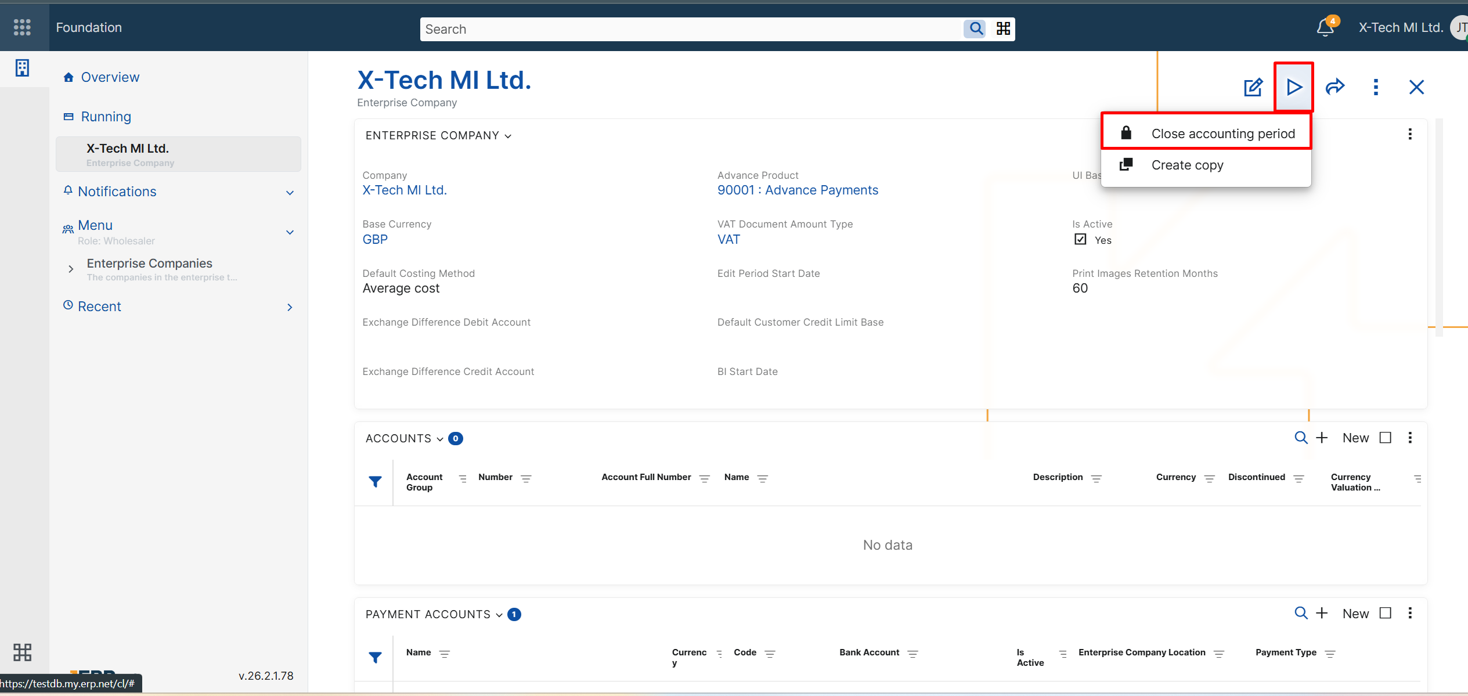
Task: Choose Create copy from the menu
Action: [x=1187, y=165]
